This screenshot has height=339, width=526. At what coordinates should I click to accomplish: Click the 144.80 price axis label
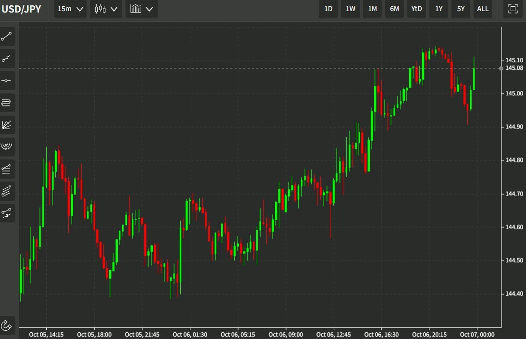[x=514, y=160]
